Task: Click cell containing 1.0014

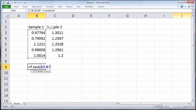Action: (x=37, y=56)
